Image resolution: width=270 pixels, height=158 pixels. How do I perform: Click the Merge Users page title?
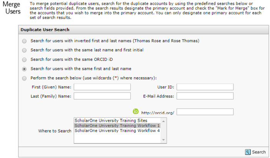tap(12, 8)
